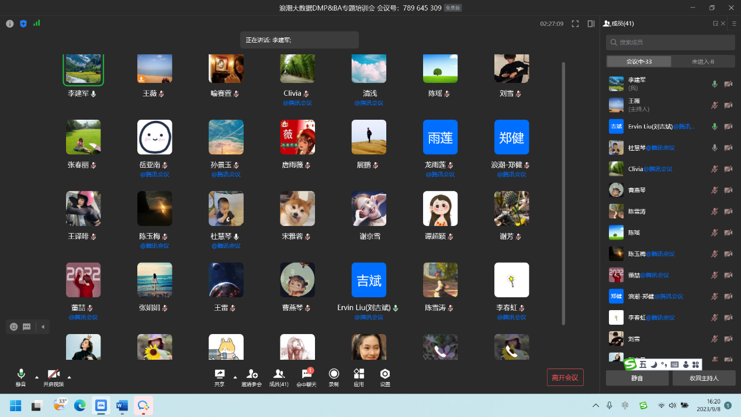
Task: Toggle 王薇's microphone in the member list
Action: [x=714, y=105]
